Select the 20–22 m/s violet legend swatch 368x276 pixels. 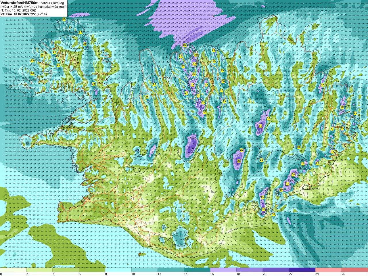point(276,270)
